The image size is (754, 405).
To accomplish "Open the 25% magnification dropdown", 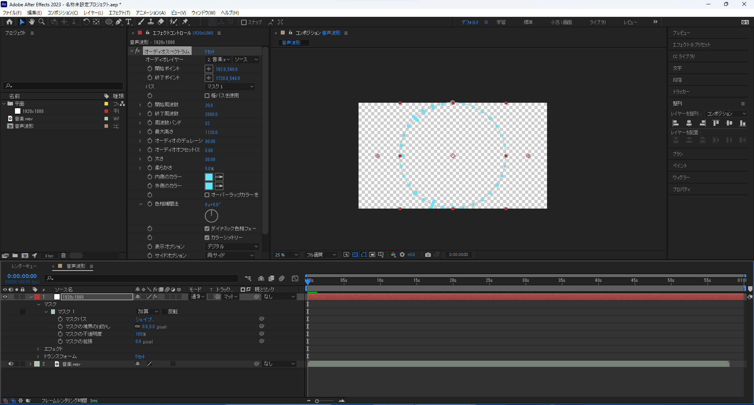I will pos(286,255).
